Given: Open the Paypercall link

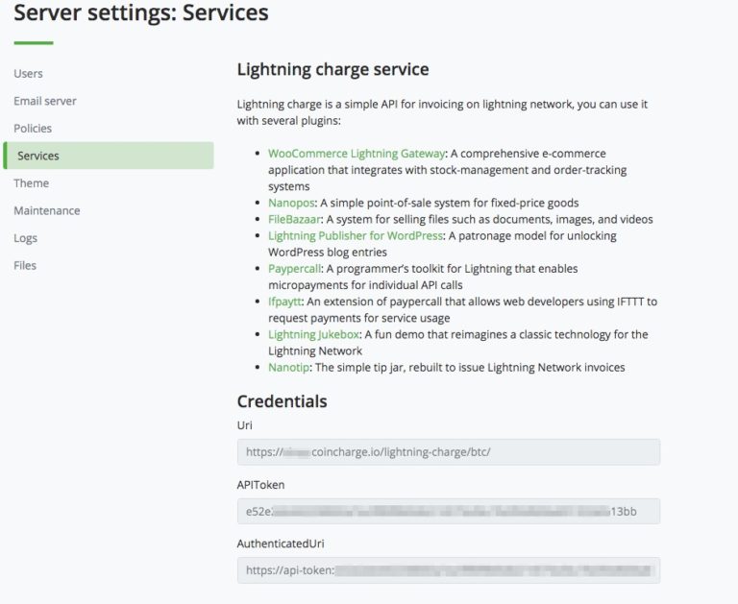Looking at the screenshot, I should [x=294, y=269].
